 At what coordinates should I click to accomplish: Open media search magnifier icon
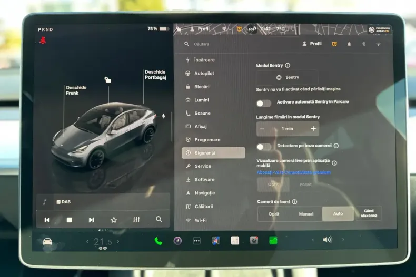(x=159, y=219)
